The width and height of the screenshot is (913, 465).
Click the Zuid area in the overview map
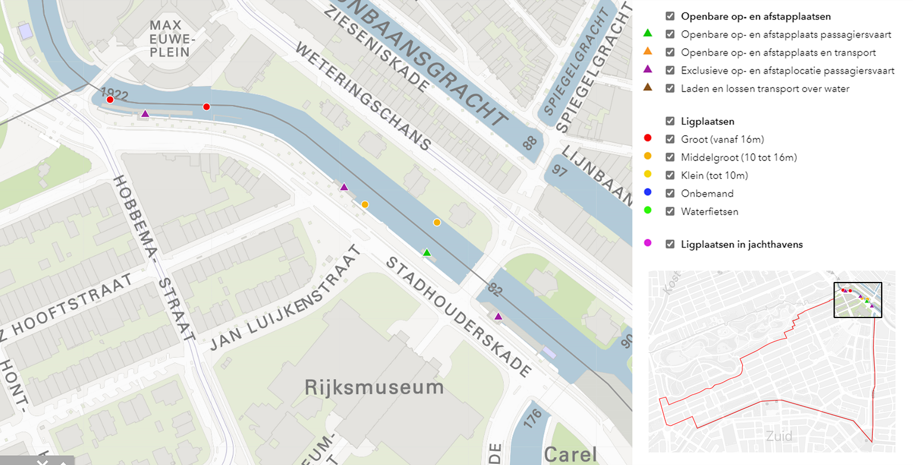click(x=779, y=436)
